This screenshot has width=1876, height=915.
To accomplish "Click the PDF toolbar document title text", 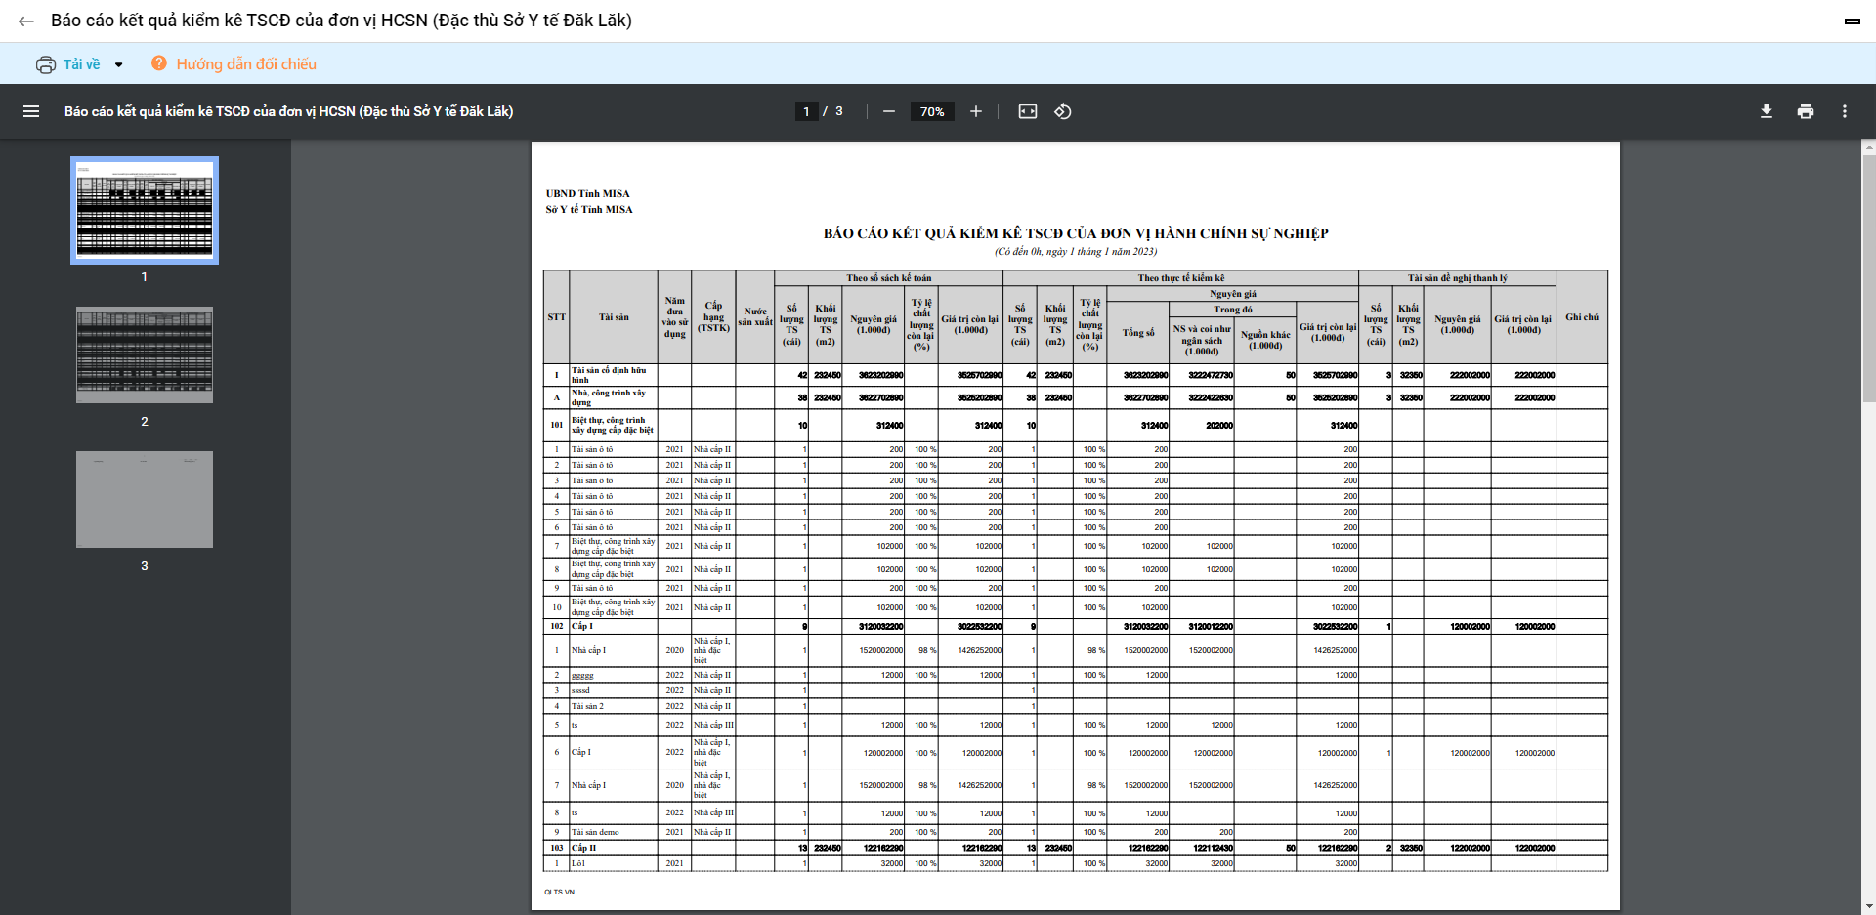I will (x=289, y=111).
